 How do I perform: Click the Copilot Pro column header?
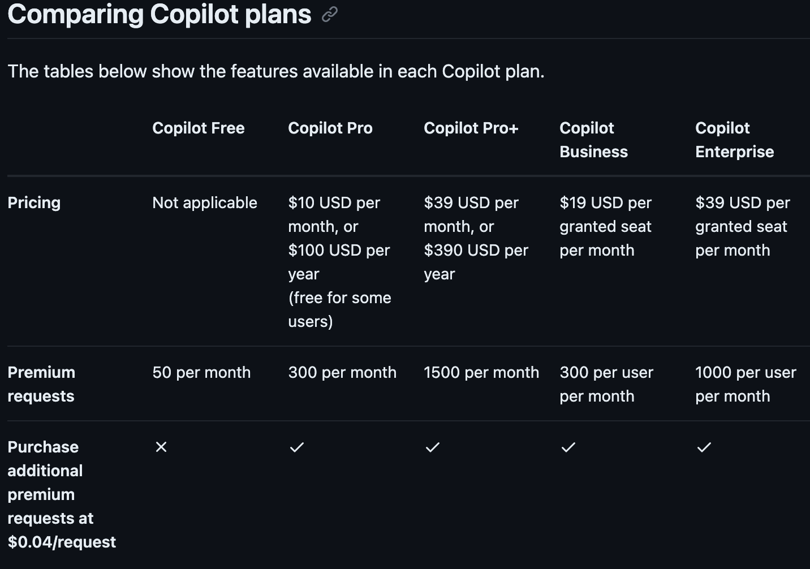coord(330,128)
